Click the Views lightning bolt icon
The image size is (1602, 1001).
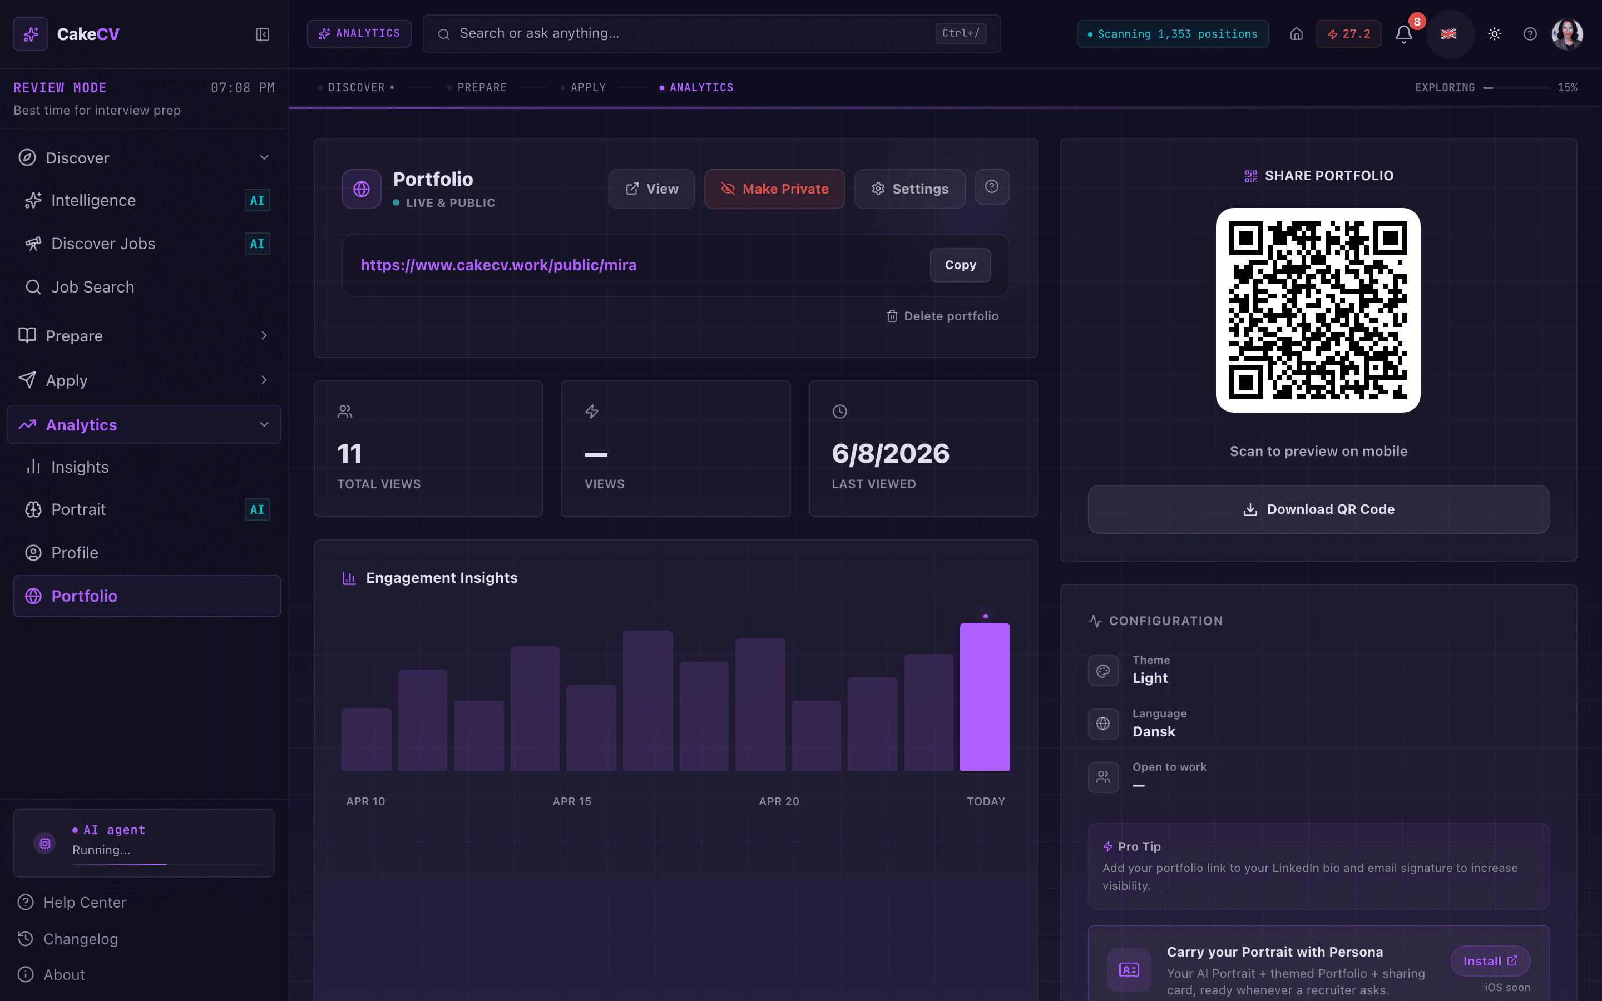click(x=592, y=412)
